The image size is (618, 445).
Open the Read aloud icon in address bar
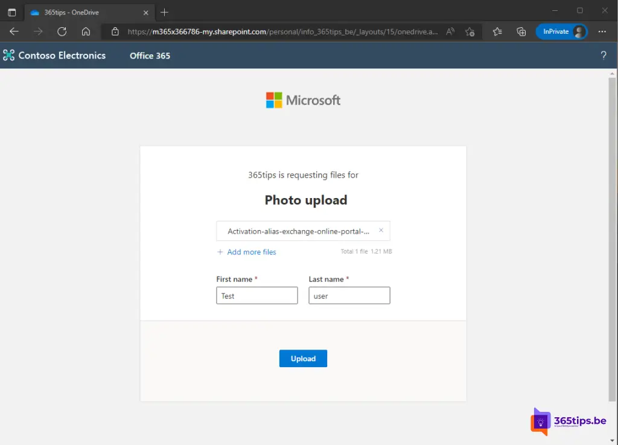click(x=450, y=32)
